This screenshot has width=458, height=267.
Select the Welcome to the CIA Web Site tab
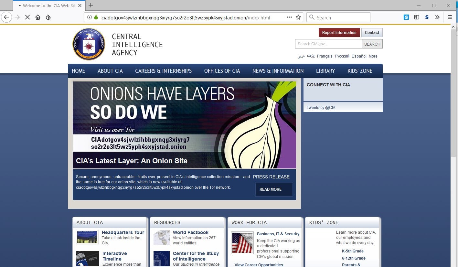[48, 5]
